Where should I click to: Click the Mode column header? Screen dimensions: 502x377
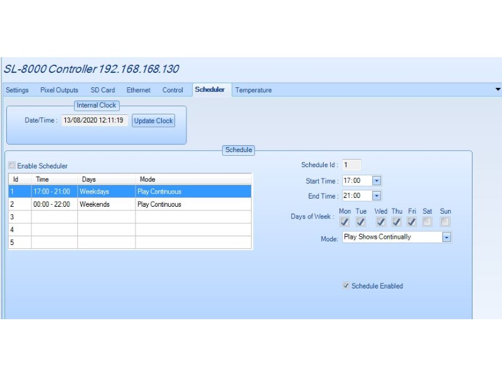coord(193,179)
